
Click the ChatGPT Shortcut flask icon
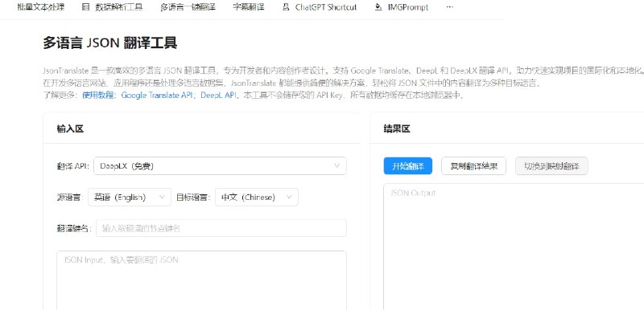286,7
